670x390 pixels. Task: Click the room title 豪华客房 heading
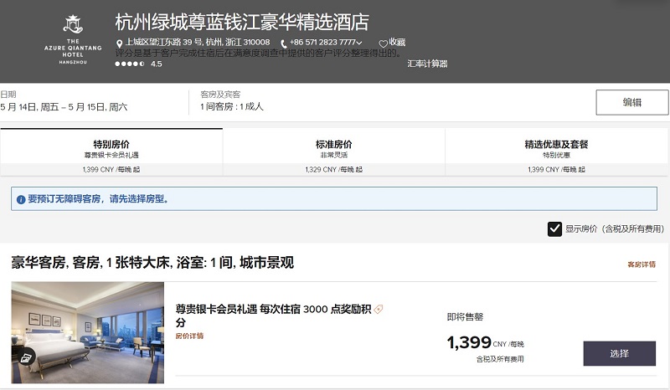(152, 262)
